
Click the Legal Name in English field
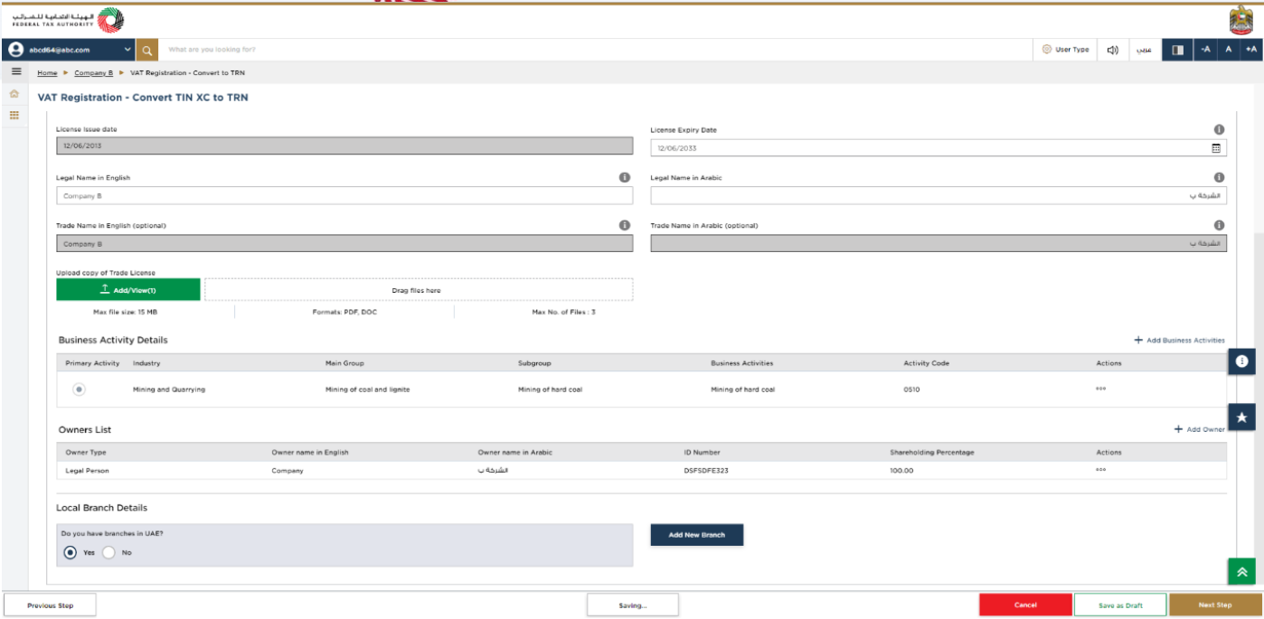[344, 195]
